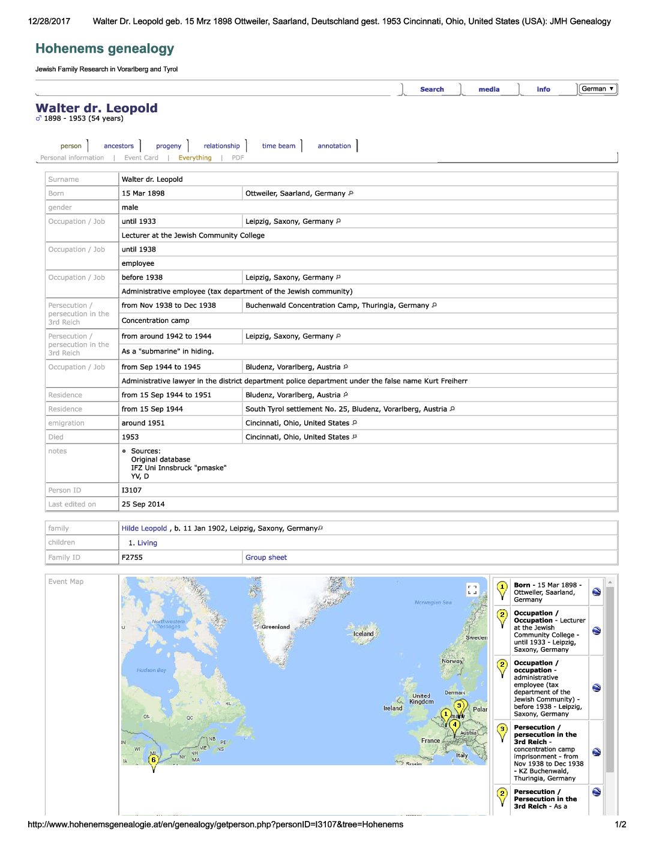Open magnifier beside South Tyrol settlement No. 25

coord(453,409)
